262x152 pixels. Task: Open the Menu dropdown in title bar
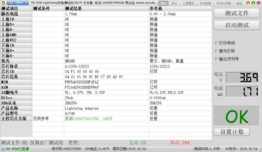tap(19, 3)
